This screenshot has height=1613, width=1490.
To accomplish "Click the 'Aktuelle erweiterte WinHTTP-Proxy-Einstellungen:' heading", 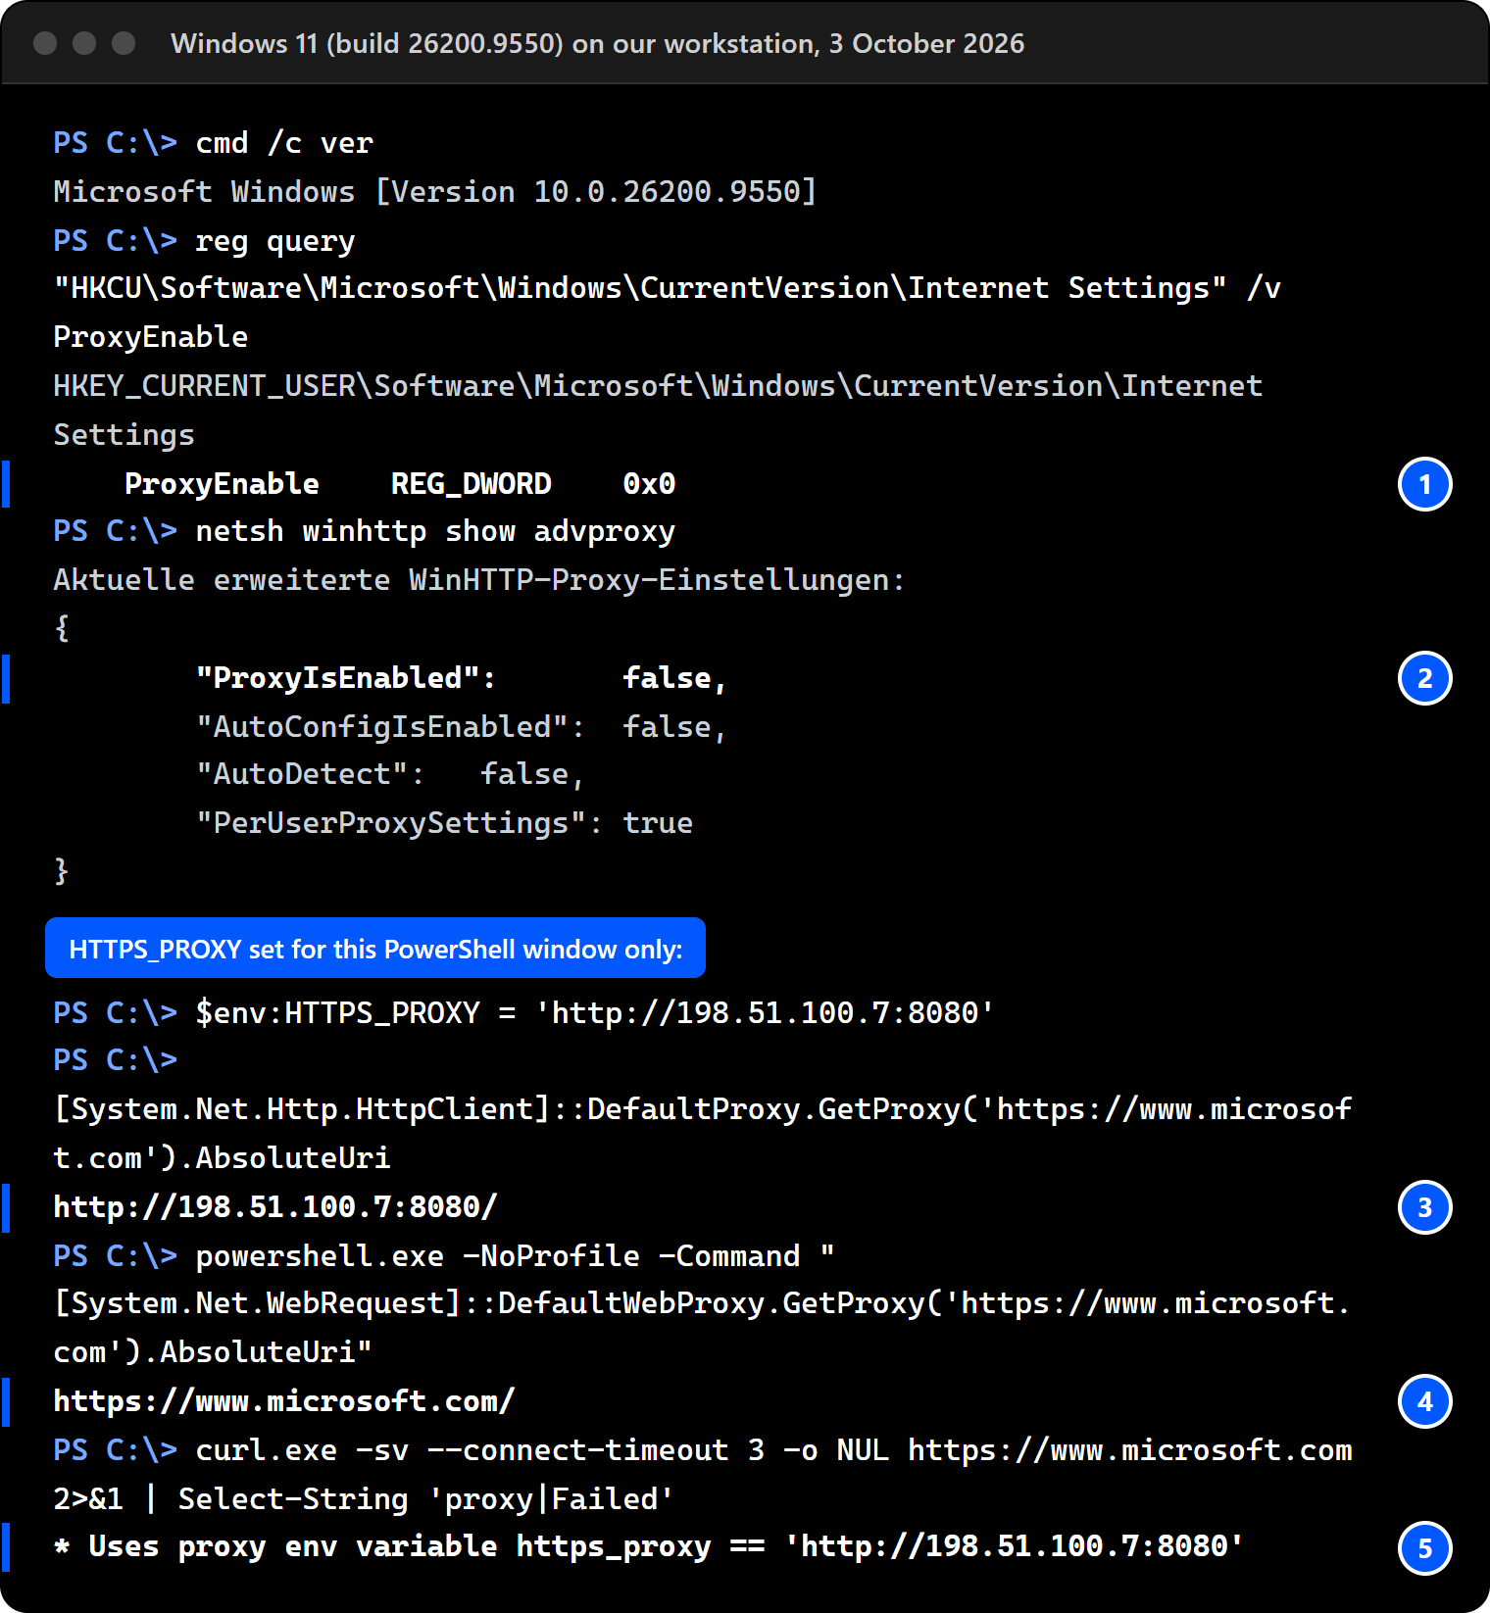I will [479, 580].
